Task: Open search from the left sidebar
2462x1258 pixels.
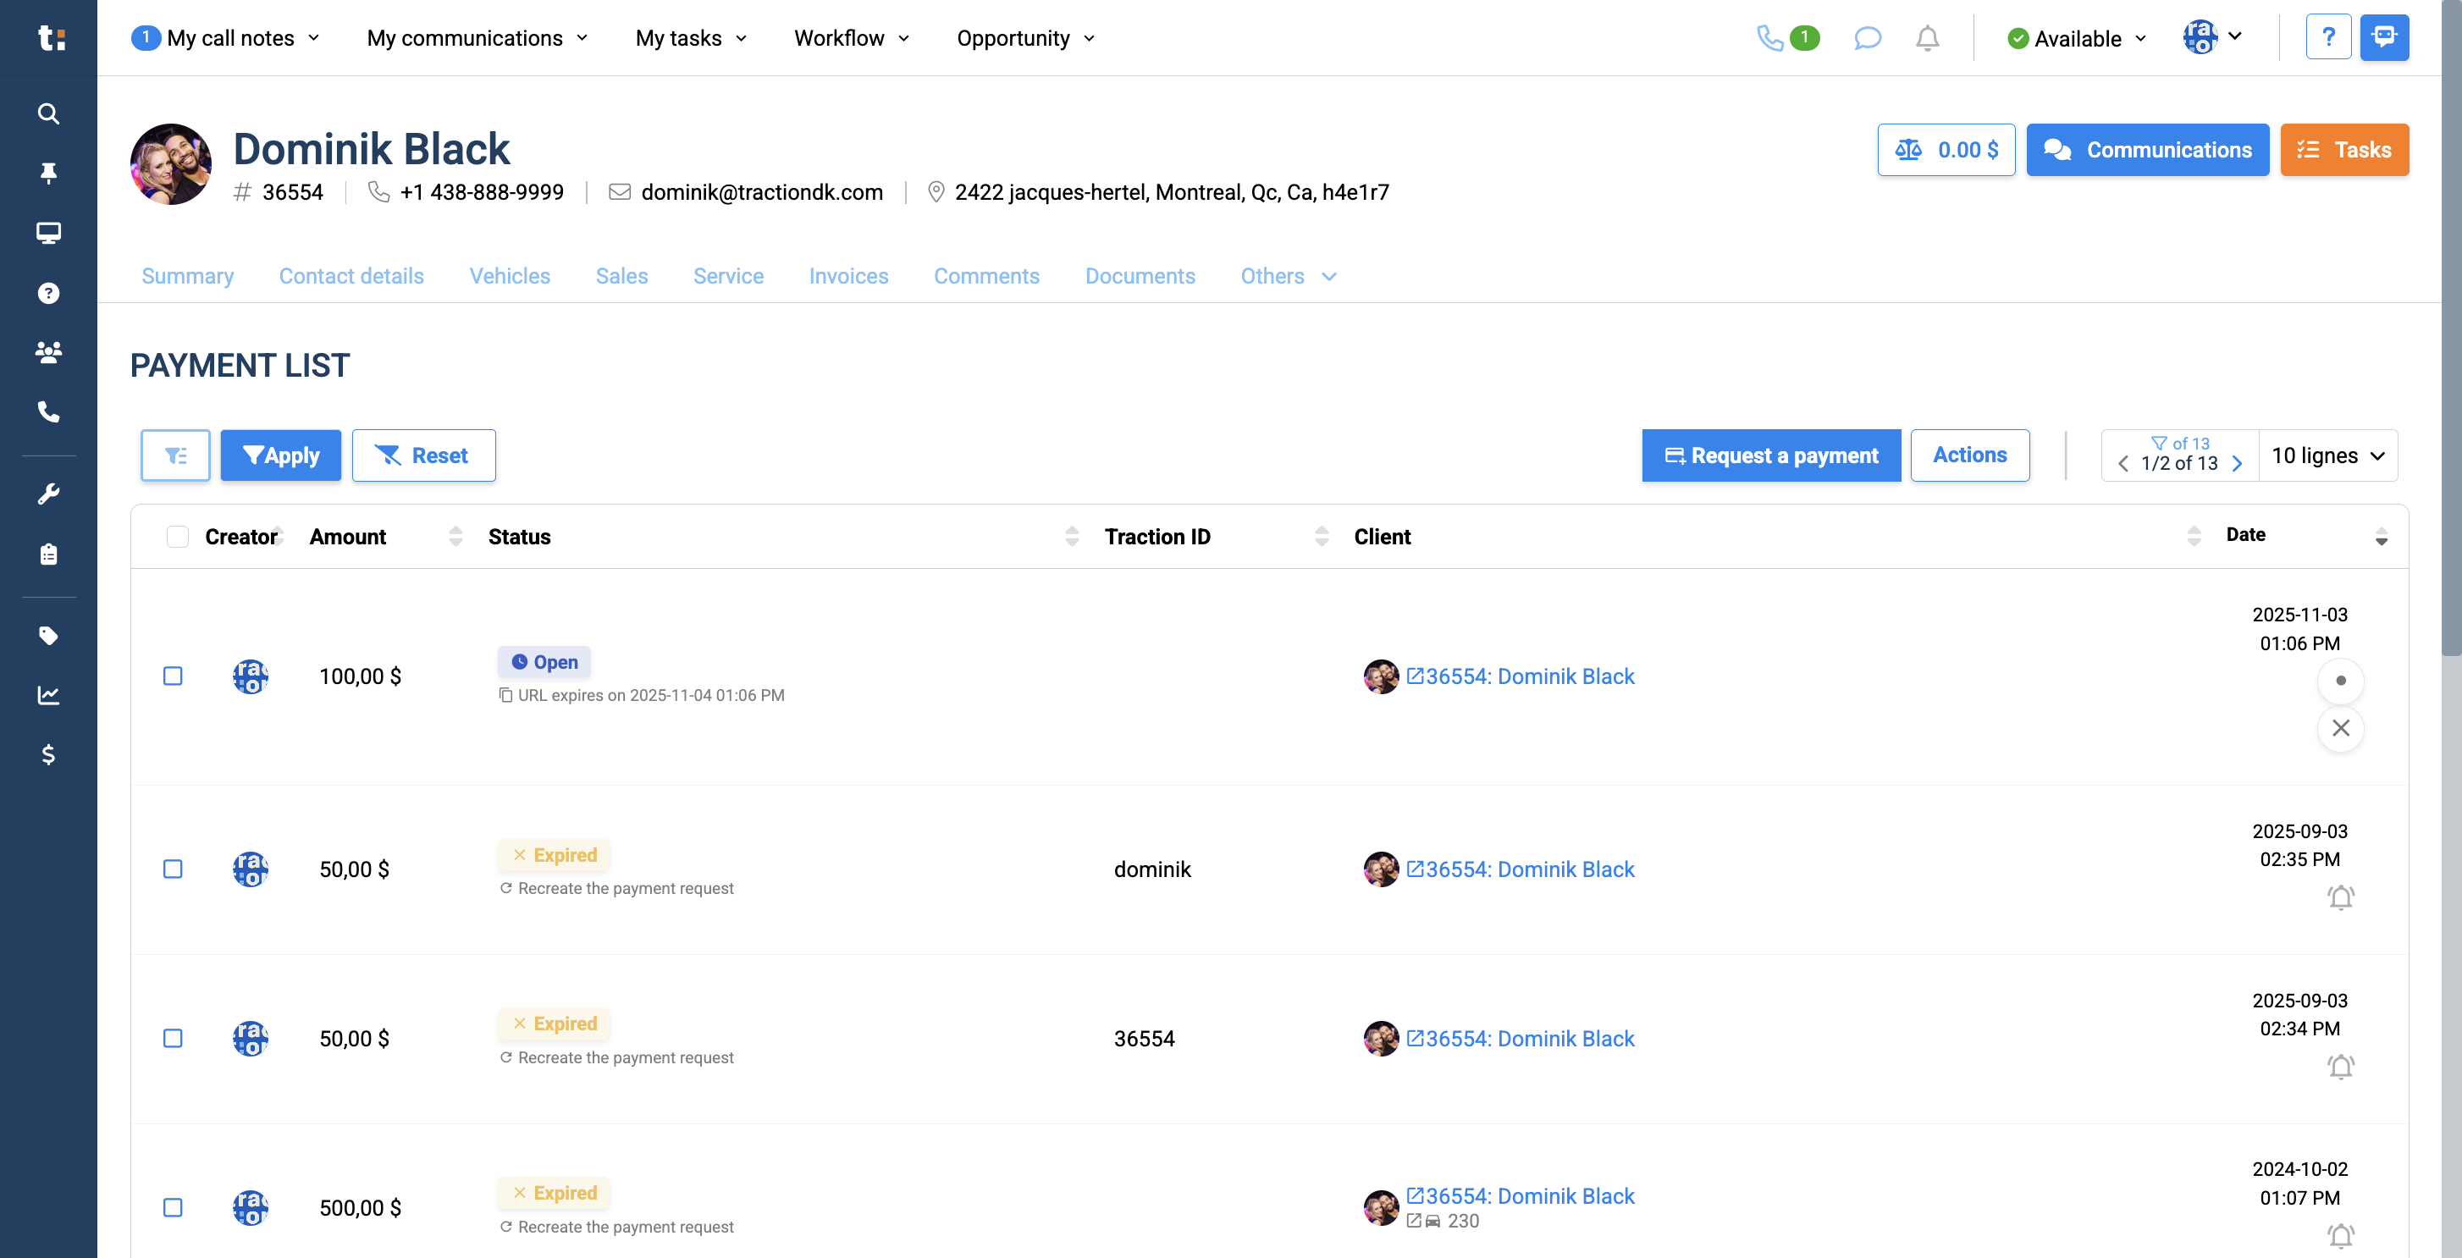Action: click(x=47, y=113)
